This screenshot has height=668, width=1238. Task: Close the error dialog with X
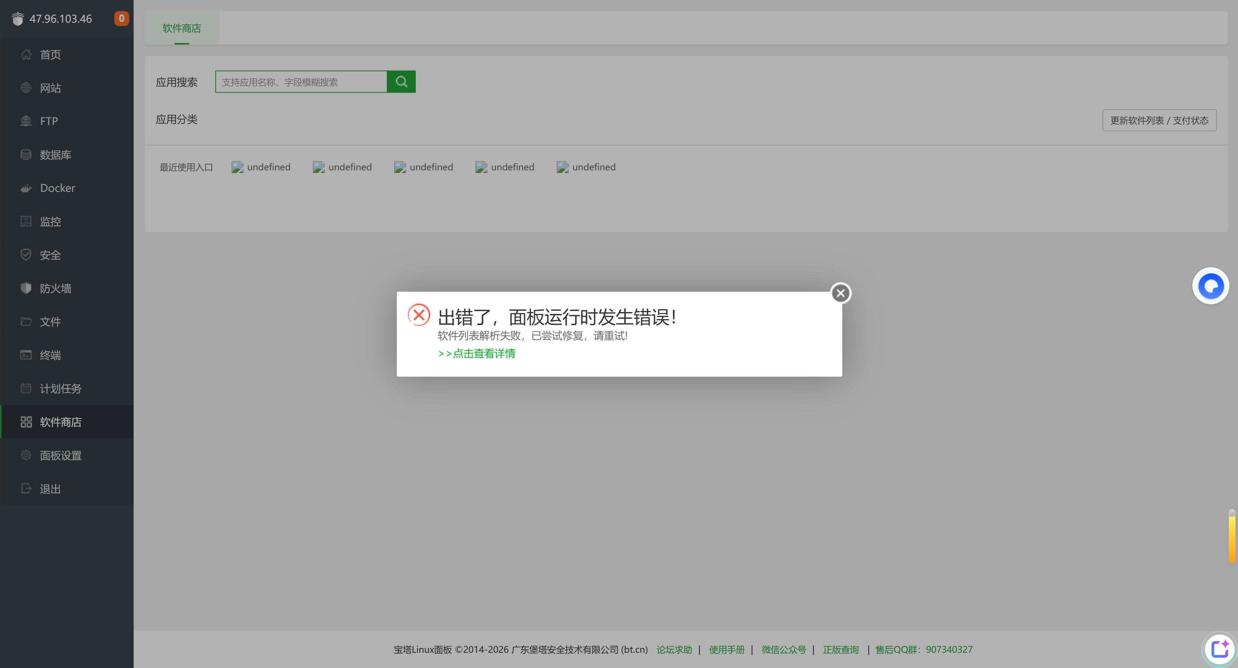pos(840,293)
